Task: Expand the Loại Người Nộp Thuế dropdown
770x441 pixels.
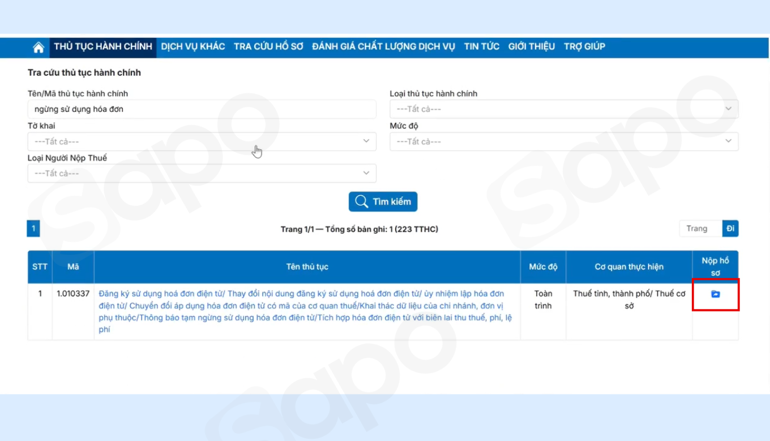Action: pyautogui.click(x=202, y=173)
